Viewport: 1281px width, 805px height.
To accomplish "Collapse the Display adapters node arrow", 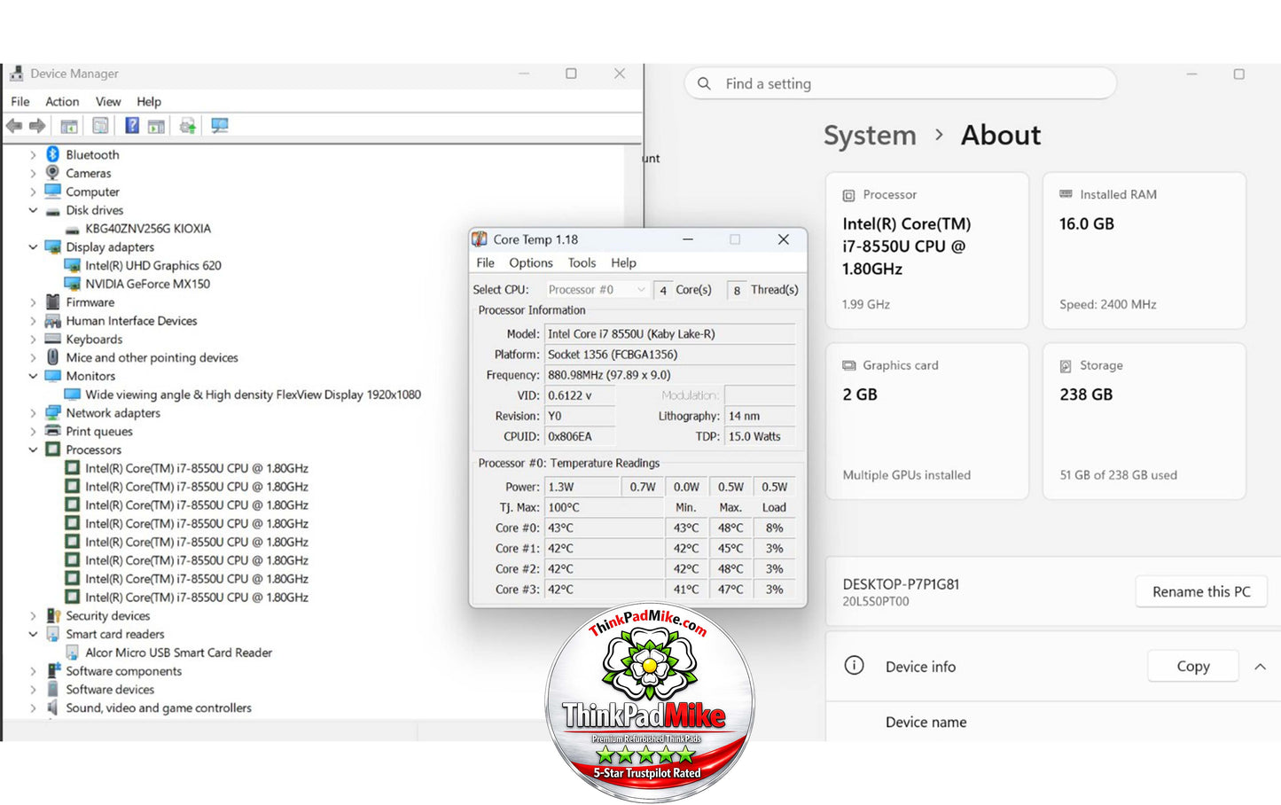I will (x=33, y=246).
